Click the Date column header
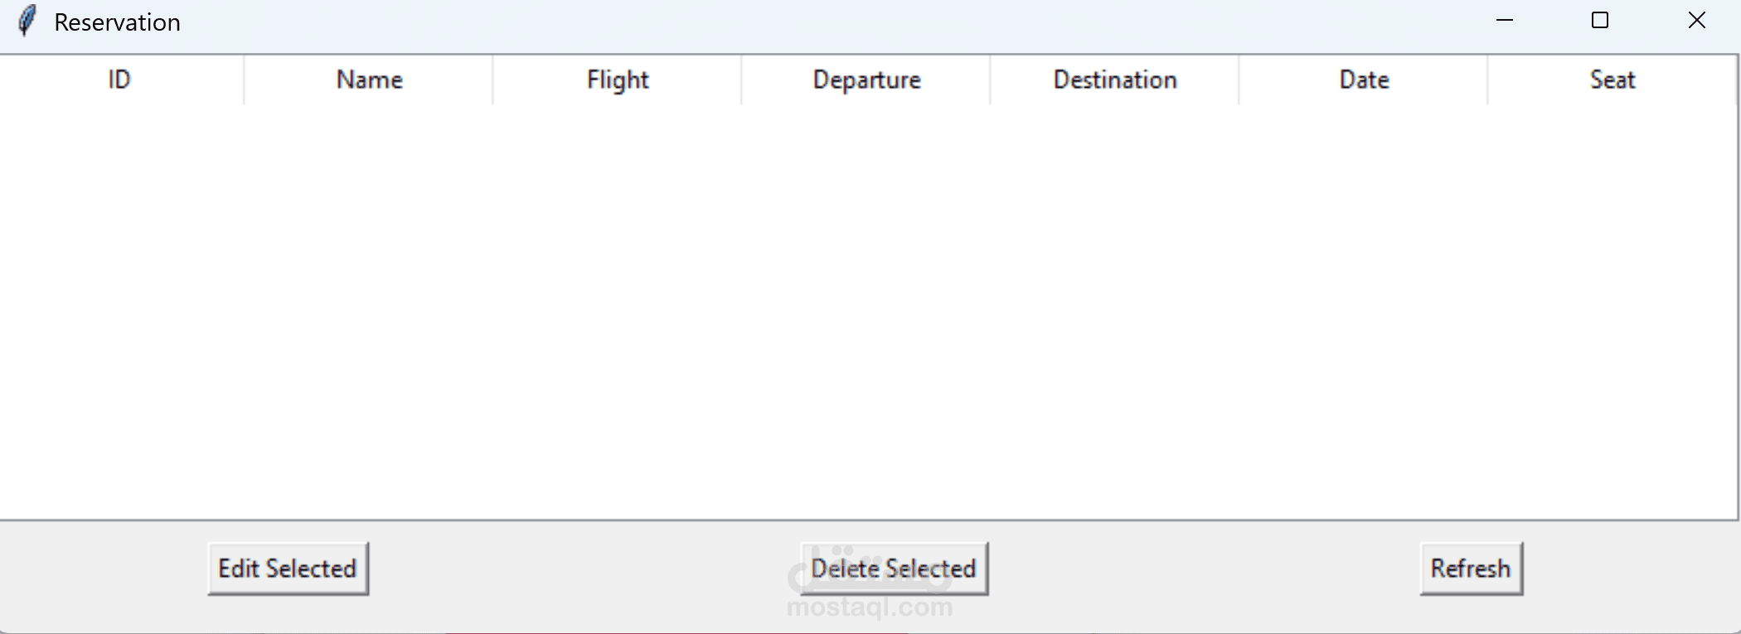 click(1364, 80)
